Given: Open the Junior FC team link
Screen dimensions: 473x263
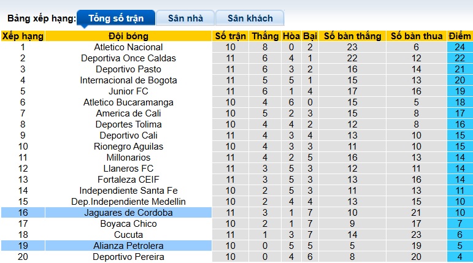Looking at the screenshot, I should (128, 91).
